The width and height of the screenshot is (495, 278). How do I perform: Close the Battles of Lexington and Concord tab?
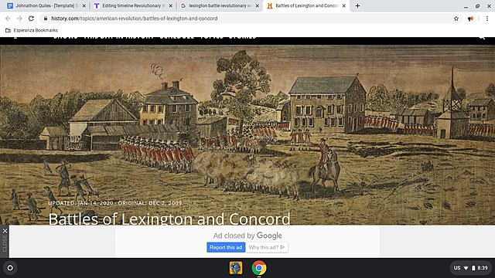point(343,5)
